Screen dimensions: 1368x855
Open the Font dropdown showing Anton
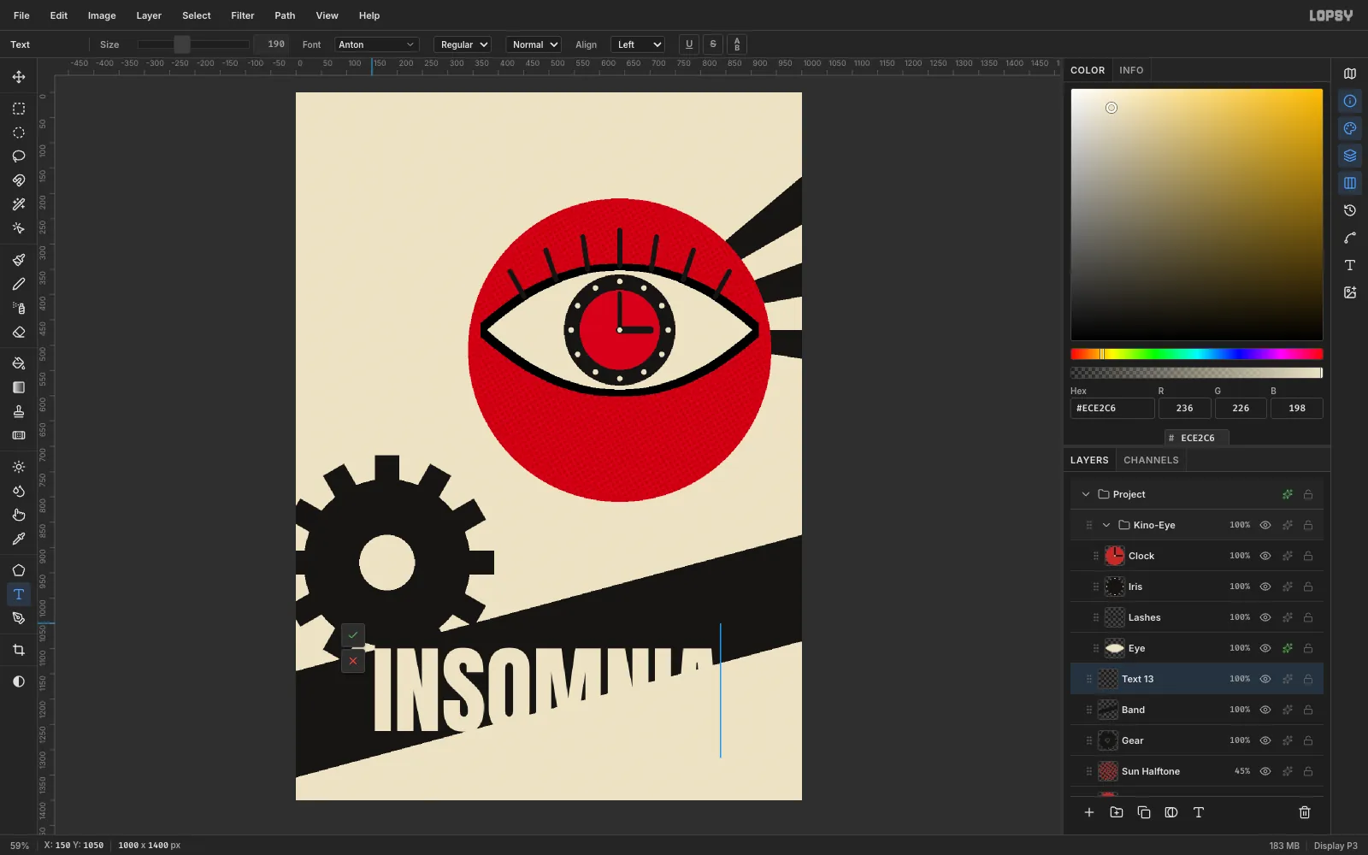pyautogui.click(x=376, y=44)
